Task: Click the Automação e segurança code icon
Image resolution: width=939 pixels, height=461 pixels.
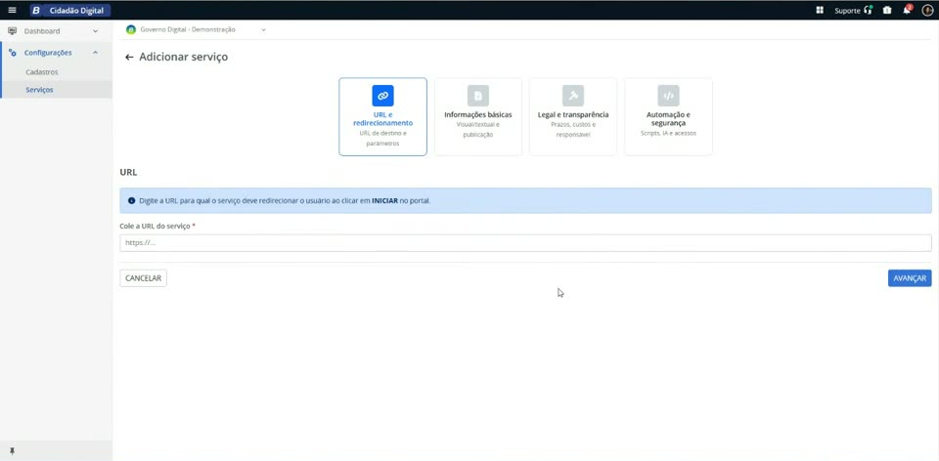Action: coord(668,96)
